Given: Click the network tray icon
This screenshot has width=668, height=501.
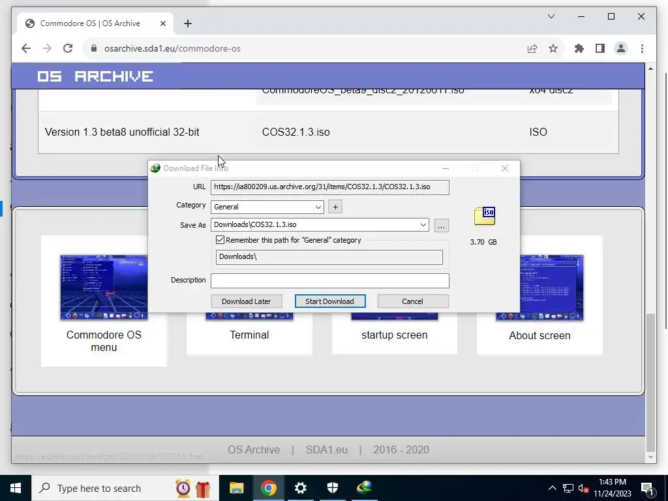Looking at the screenshot, I should [568, 488].
